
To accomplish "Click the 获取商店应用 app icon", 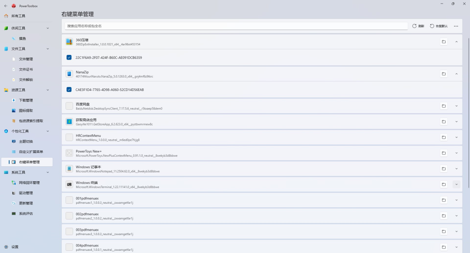I will (x=69, y=121).
